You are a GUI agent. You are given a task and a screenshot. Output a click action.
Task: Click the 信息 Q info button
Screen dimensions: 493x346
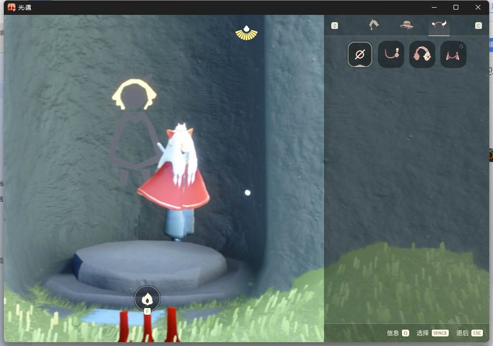pos(398,333)
